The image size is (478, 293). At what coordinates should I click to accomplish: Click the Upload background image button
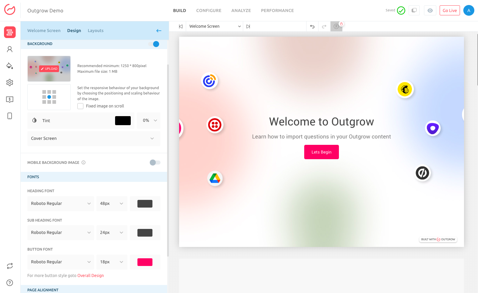point(49,69)
